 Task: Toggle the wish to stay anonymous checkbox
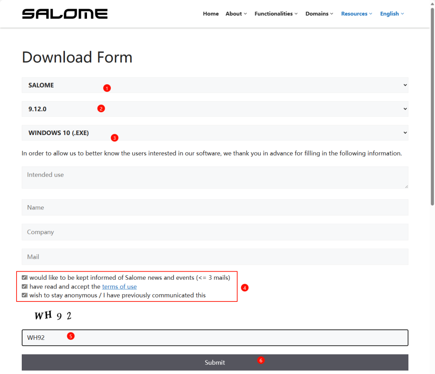pos(24,295)
